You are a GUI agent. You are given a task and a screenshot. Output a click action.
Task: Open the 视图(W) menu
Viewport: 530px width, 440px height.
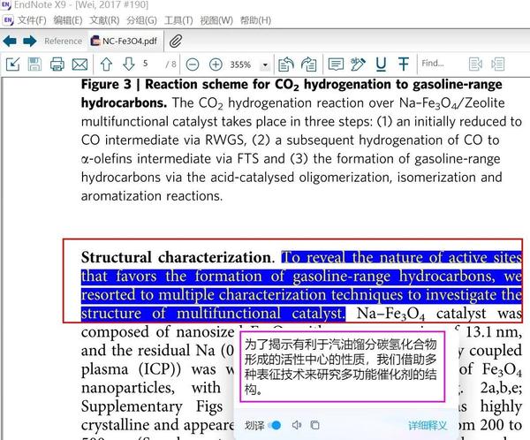216,20
